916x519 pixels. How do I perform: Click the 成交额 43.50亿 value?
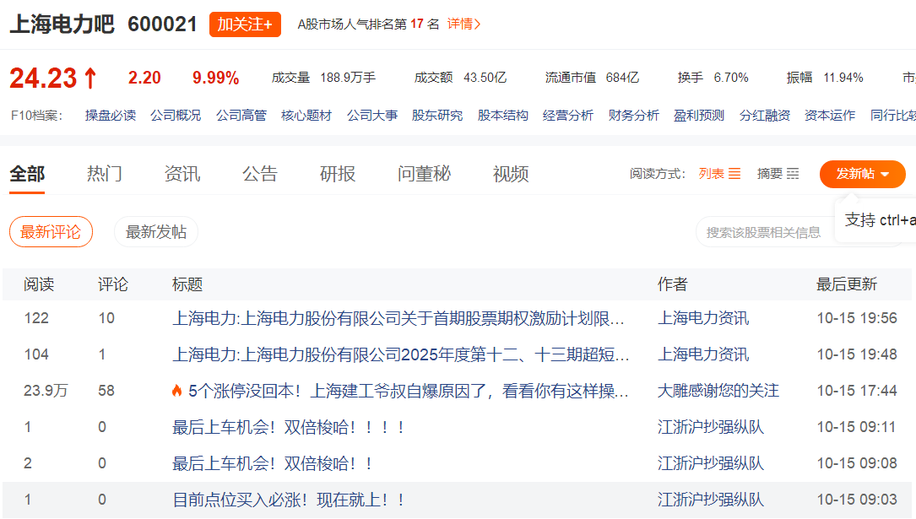pyautogui.click(x=485, y=78)
